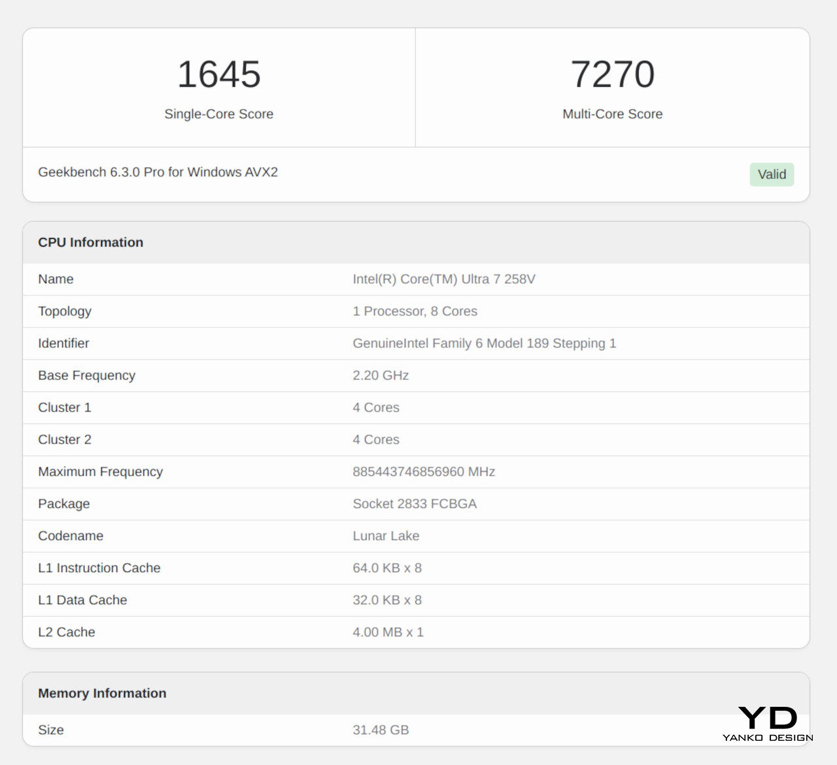Click the GenuineIntel Family 6 identifier value
The image size is (837, 765).
click(484, 343)
